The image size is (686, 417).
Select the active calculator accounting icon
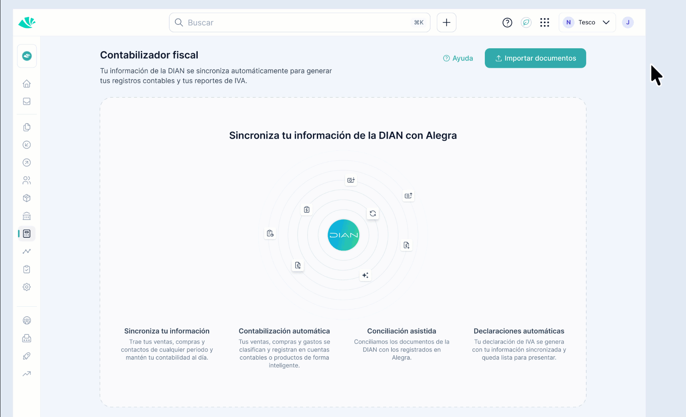coord(27,234)
